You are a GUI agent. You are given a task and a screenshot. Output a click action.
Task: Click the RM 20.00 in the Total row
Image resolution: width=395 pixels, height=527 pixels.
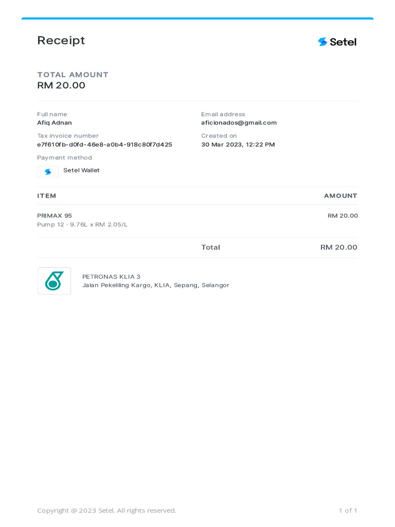coord(338,248)
